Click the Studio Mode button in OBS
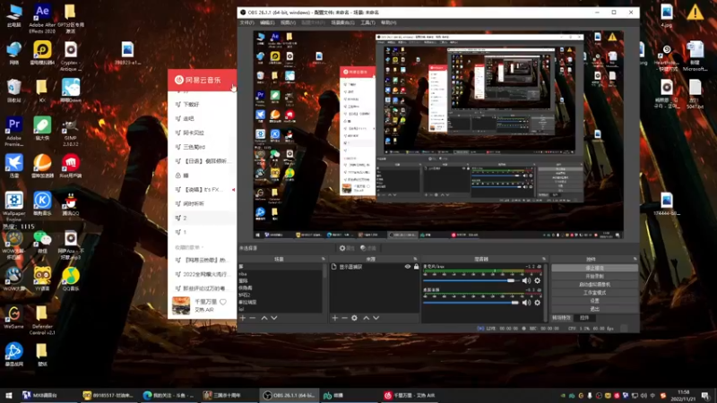This screenshot has width=717, height=403. pyautogui.click(x=594, y=293)
